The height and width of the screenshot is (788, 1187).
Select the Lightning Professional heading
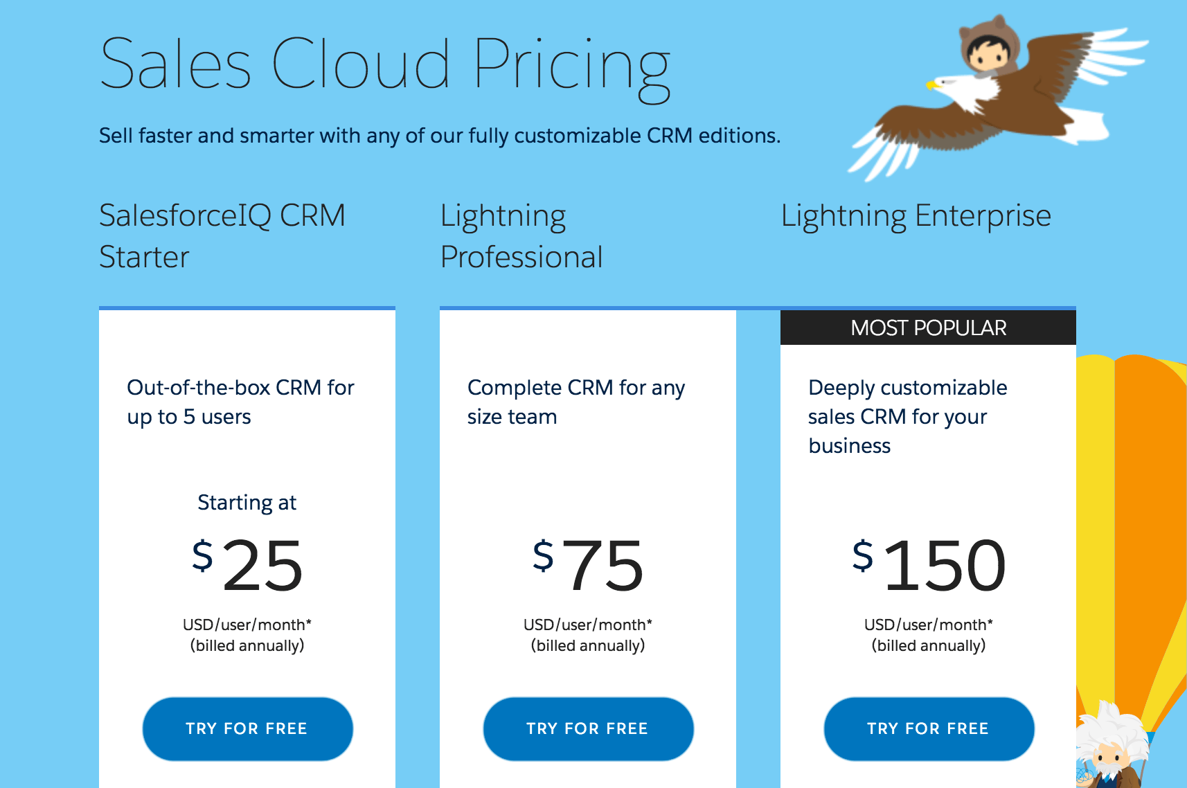[x=521, y=236]
